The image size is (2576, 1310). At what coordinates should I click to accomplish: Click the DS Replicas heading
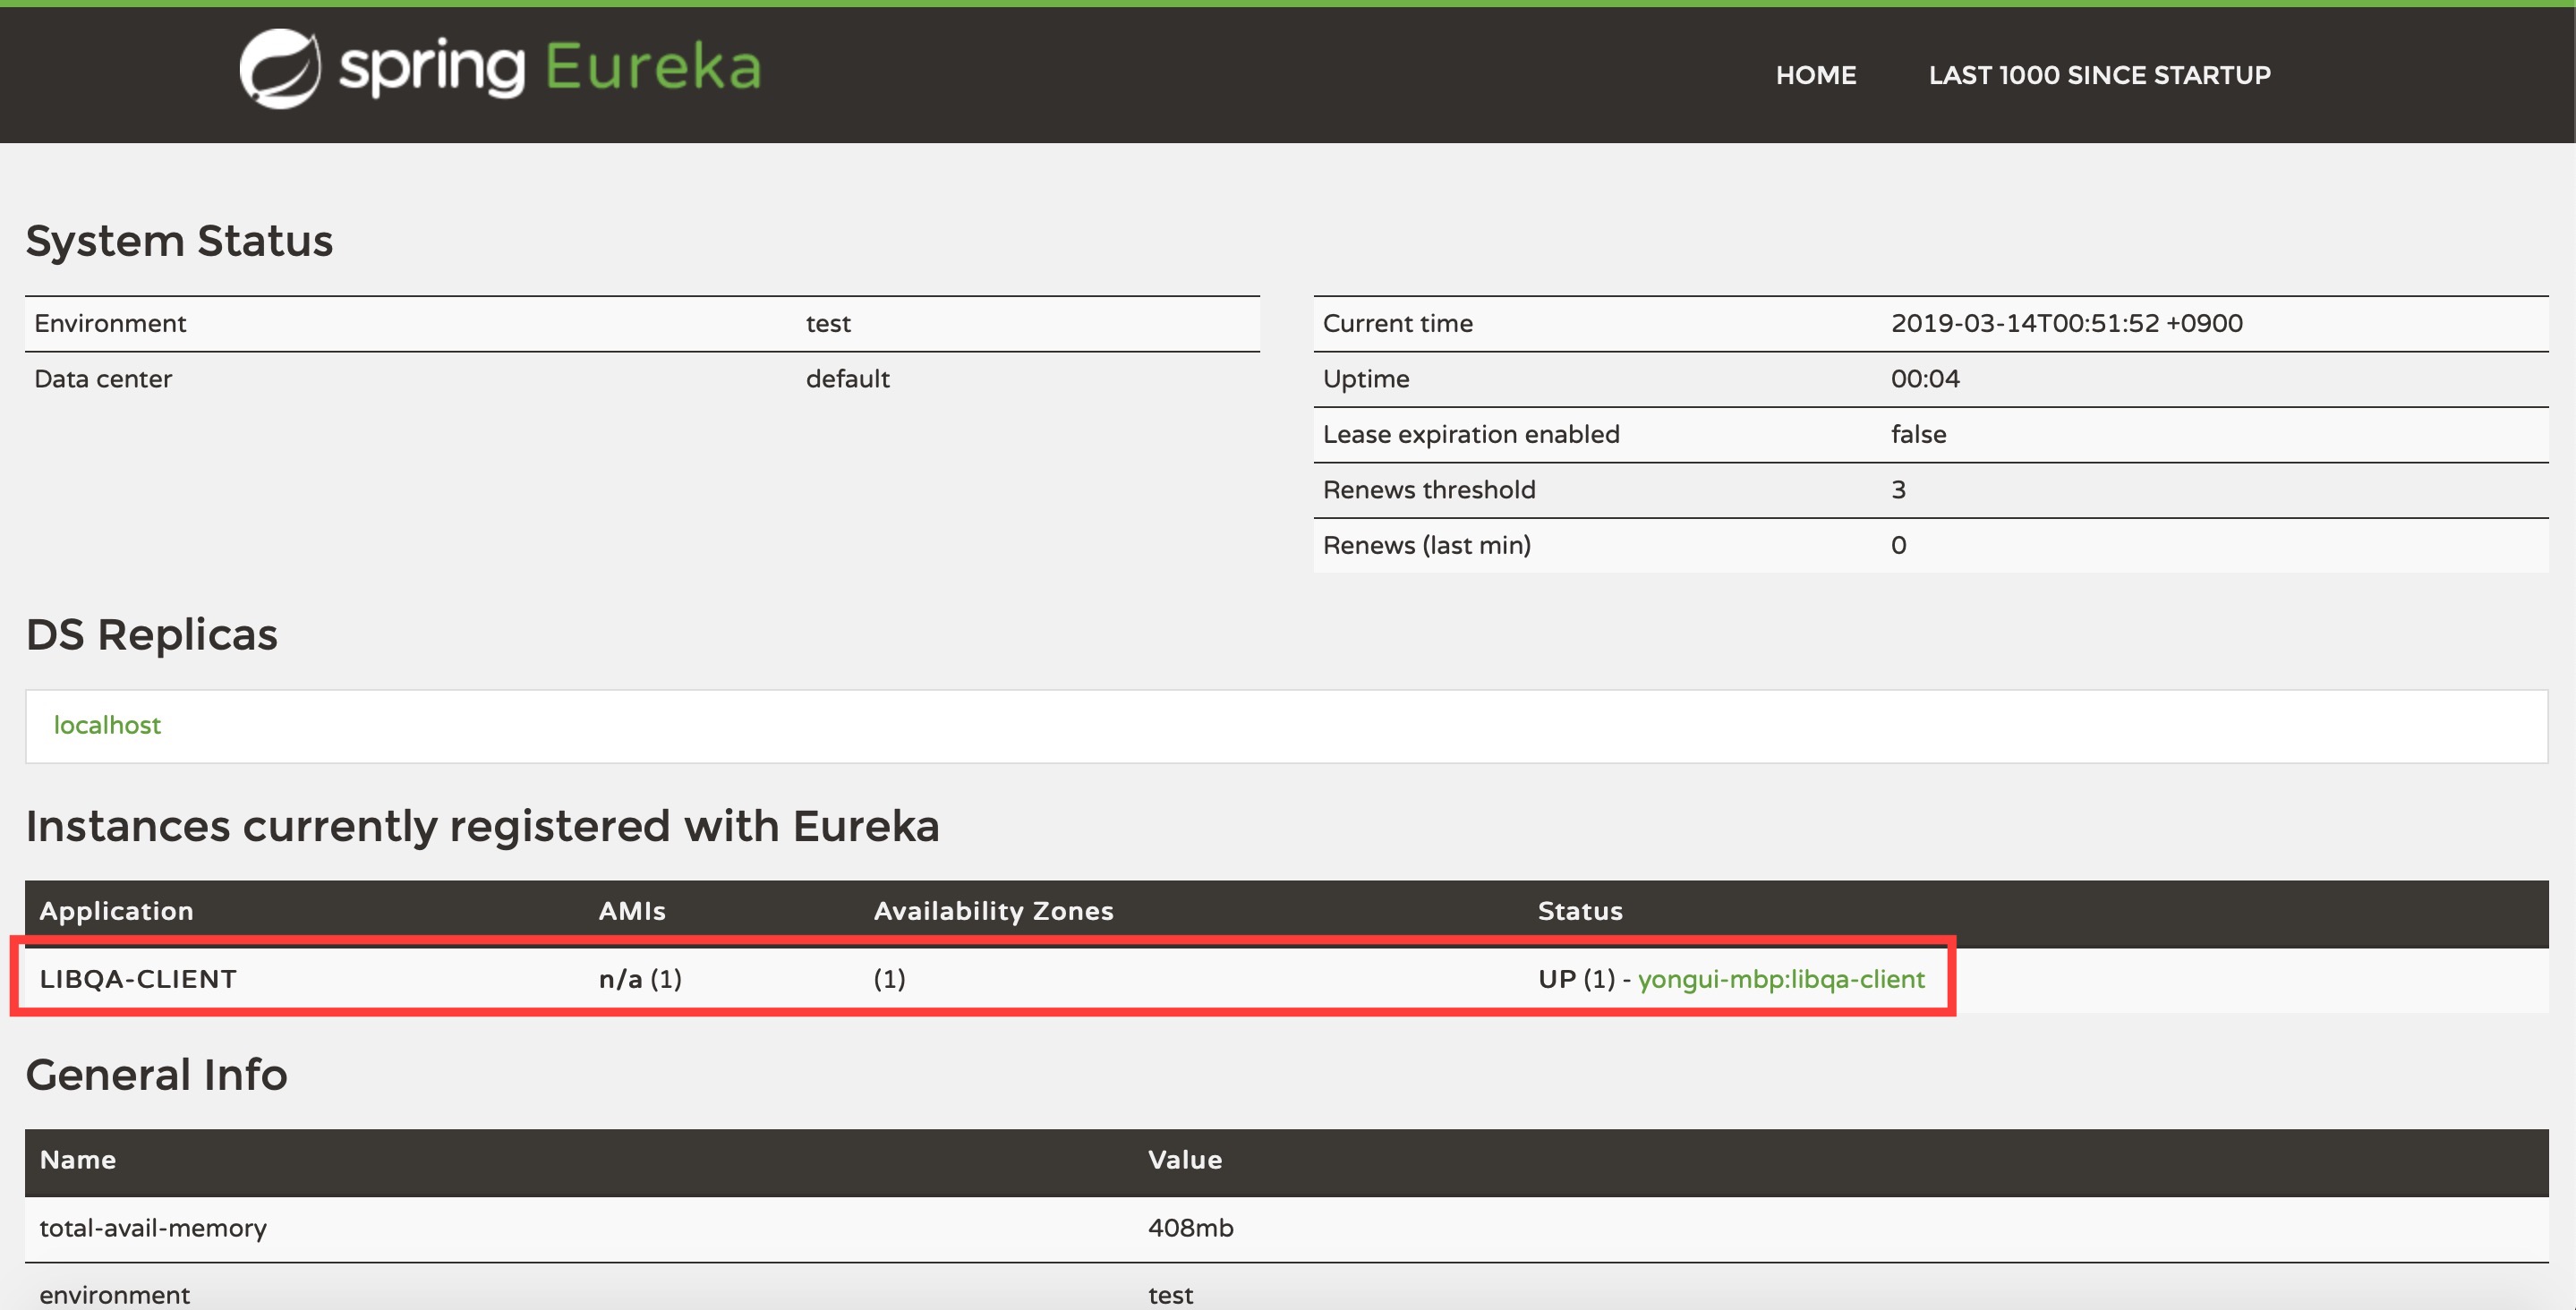151,635
